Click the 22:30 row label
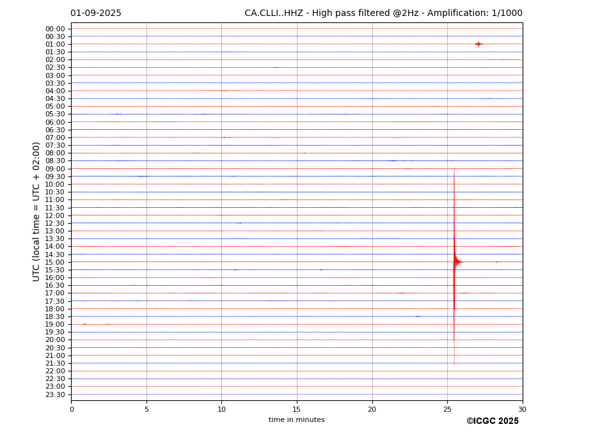This screenshot has width=593, height=445. [55, 379]
